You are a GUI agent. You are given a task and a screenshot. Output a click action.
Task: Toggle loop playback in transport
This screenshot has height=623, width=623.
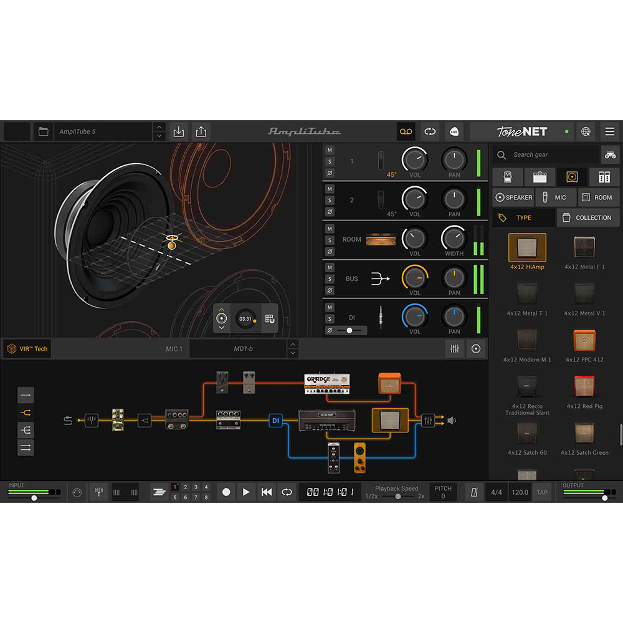point(287,492)
